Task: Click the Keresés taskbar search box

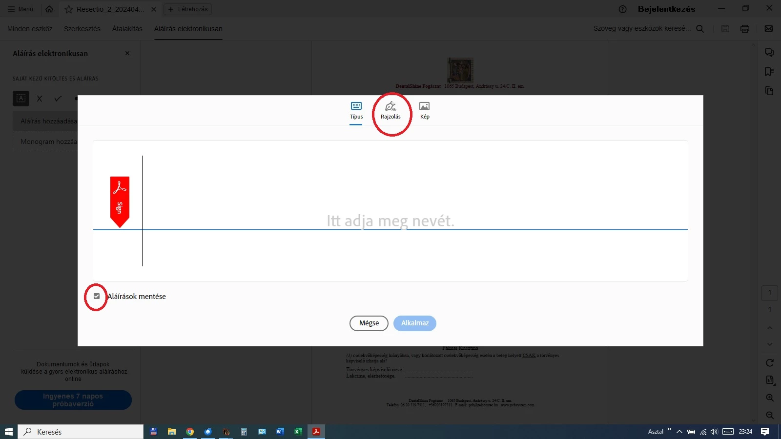Action: 81,432
